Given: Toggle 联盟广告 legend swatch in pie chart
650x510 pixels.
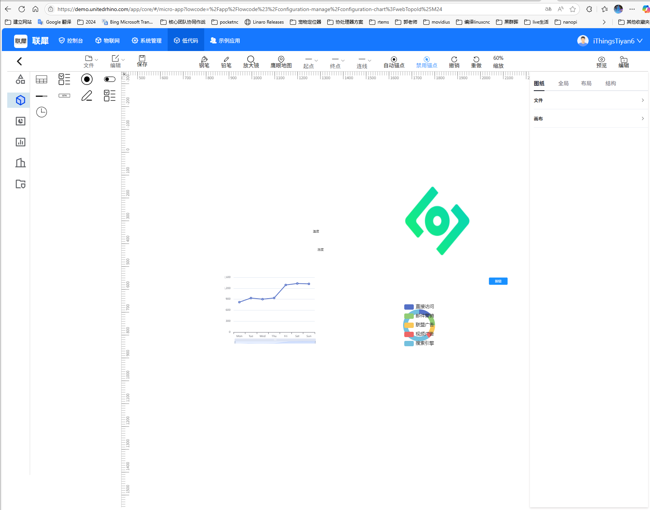Looking at the screenshot, I should pyautogui.click(x=409, y=325).
